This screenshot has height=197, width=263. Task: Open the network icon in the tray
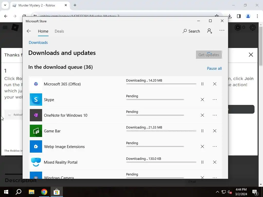224,192
